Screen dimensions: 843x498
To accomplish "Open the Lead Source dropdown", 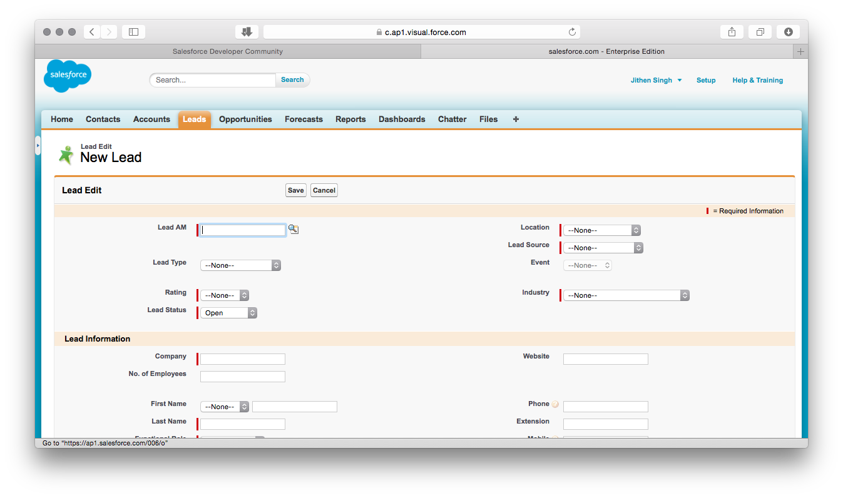I will point(603,248).
